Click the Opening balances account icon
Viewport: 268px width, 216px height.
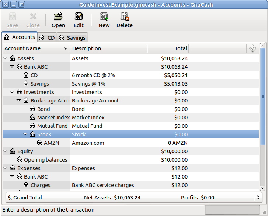(20, 160)
